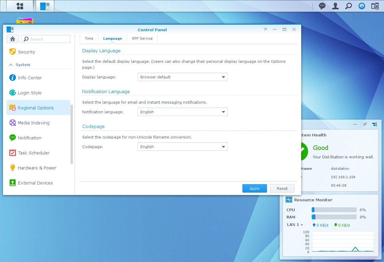Open Hardware & Power settings
This screenshot has width=384, height=262.
(x=38, y=168)
